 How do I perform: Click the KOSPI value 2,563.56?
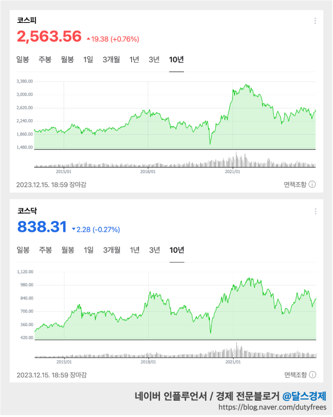pos(49,36)
